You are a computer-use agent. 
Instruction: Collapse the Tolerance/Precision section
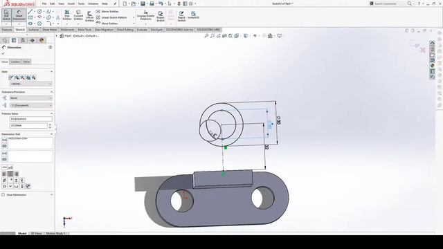tap(51, 92)
